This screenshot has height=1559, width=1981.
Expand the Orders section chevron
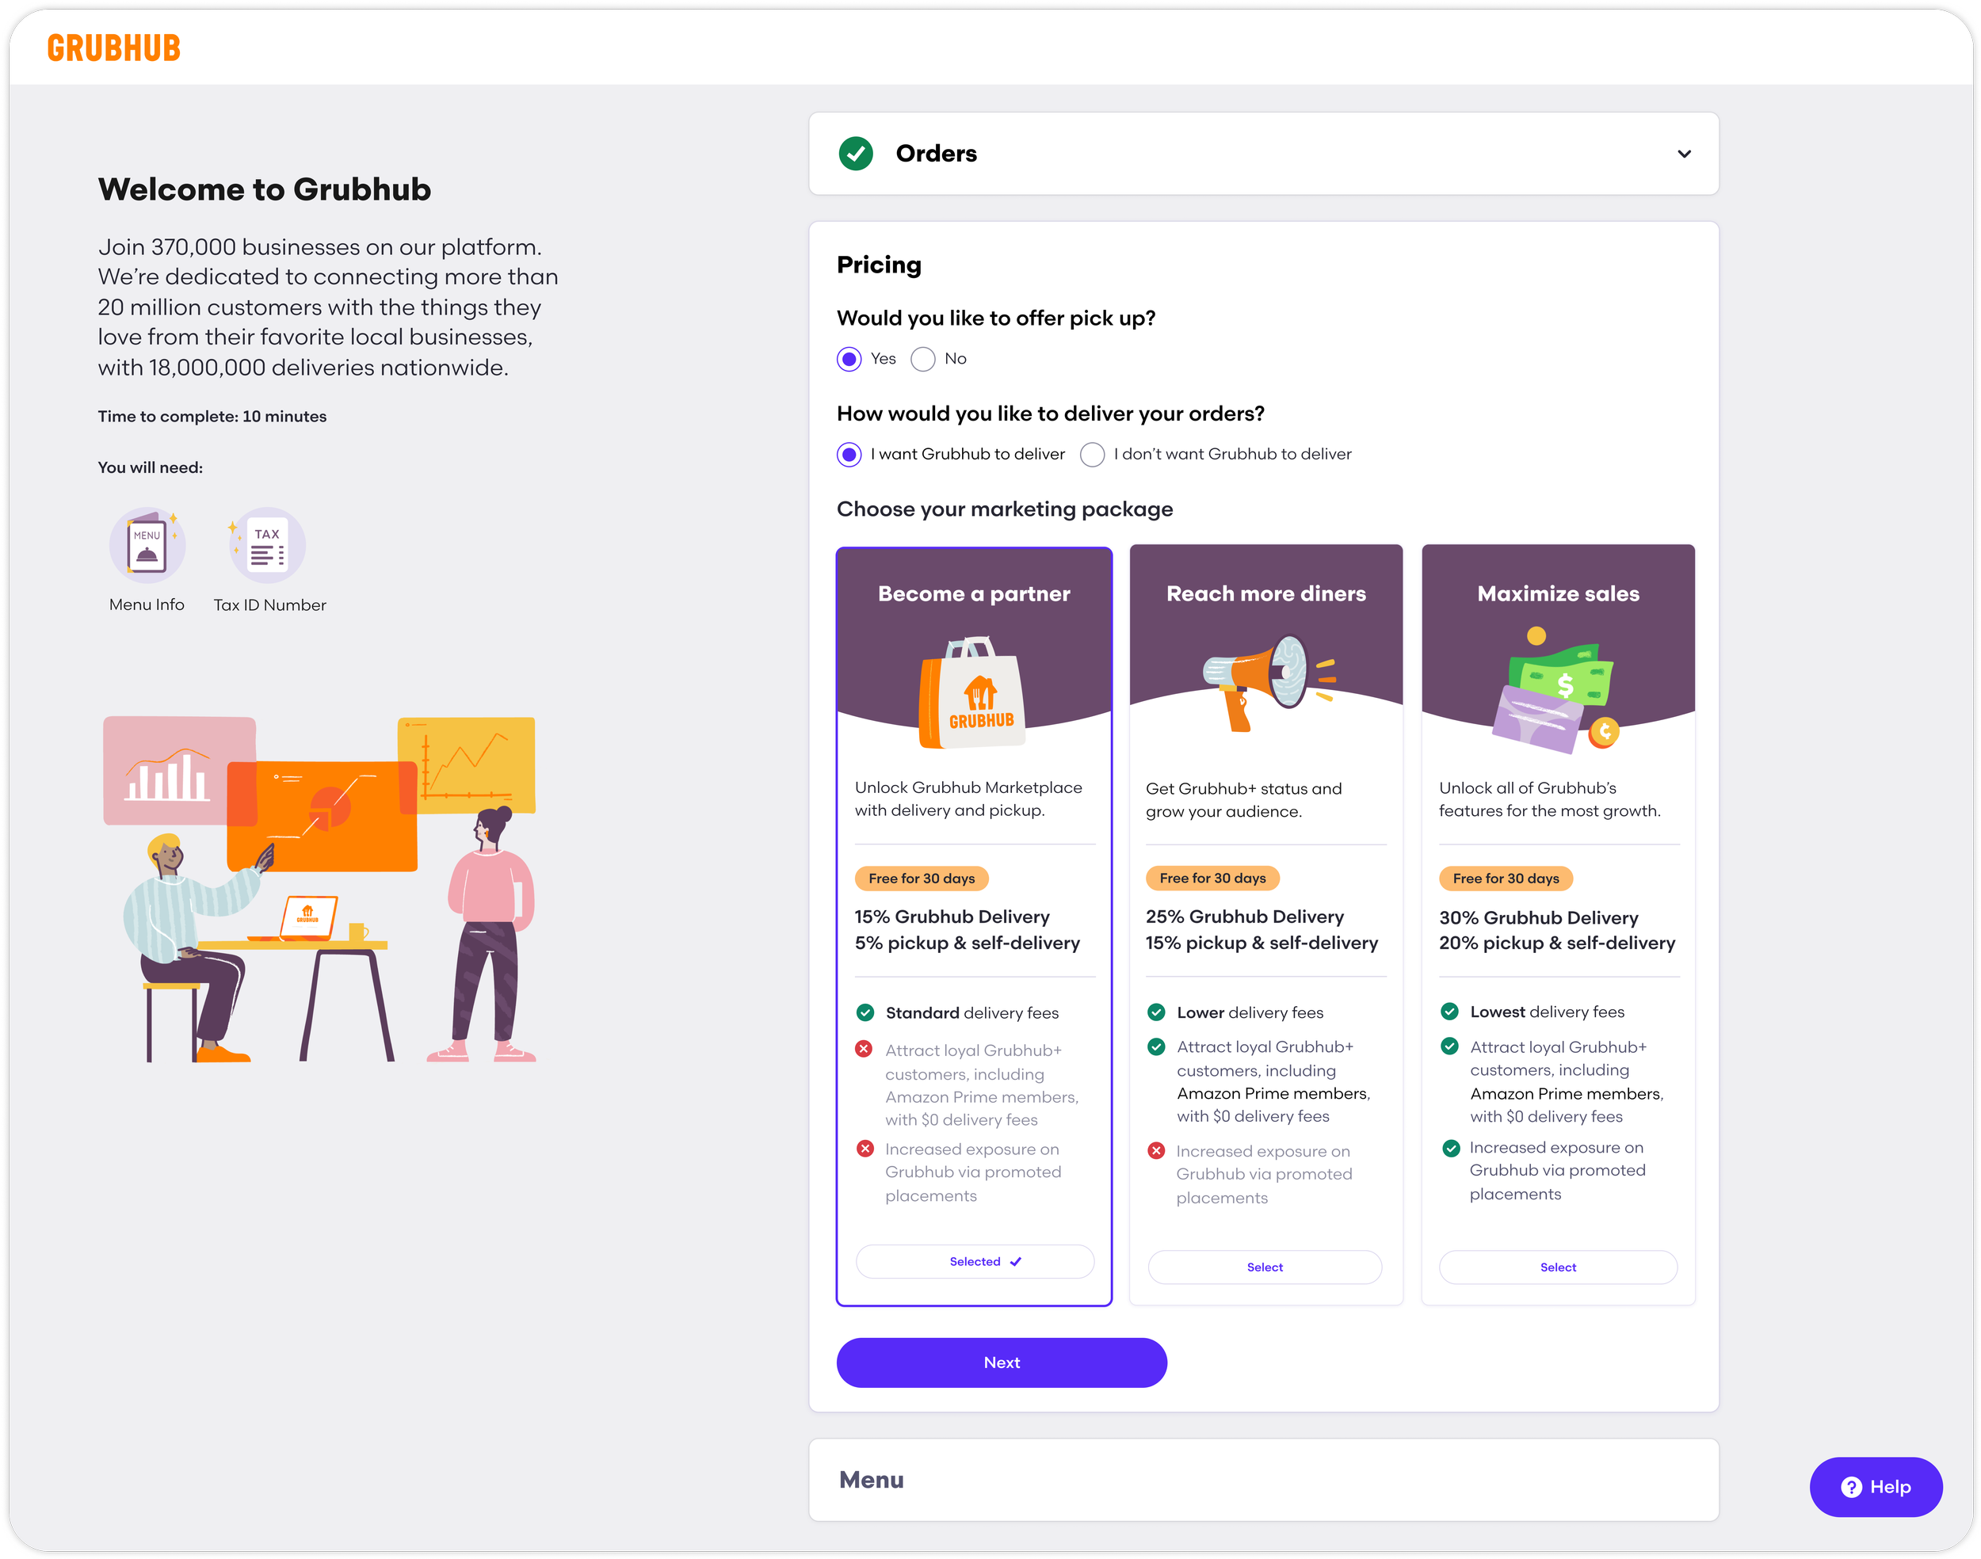1683,154
